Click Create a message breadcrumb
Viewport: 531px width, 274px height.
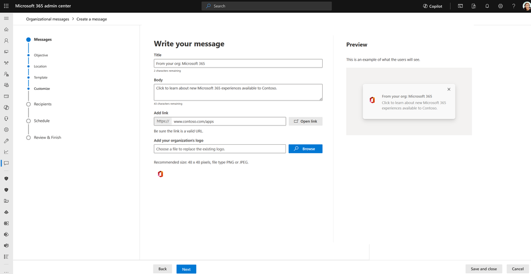[91, 19]
